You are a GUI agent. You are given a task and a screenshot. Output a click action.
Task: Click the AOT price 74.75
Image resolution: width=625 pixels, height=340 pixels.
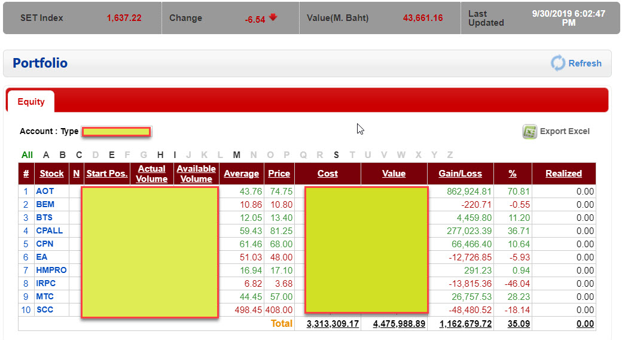click(282, 192)
